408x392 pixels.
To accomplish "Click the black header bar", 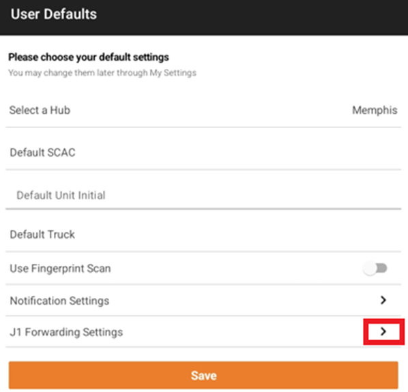I will (x=204, y=17).
